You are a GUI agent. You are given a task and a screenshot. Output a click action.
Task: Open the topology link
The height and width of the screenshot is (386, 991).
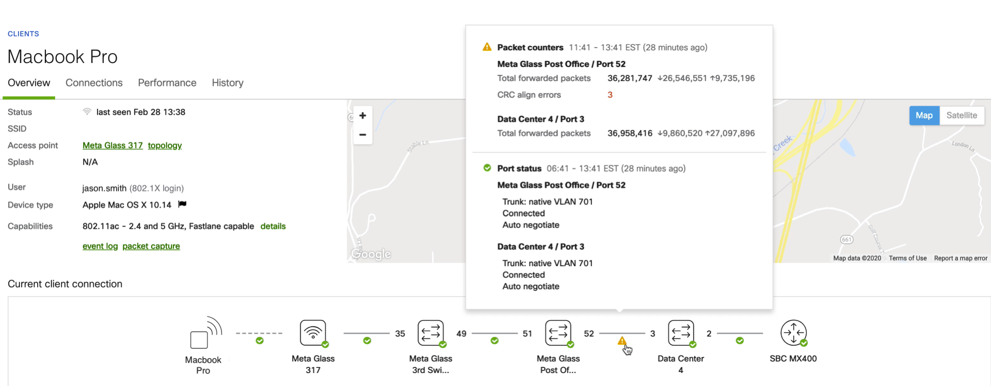coord(165,146)
